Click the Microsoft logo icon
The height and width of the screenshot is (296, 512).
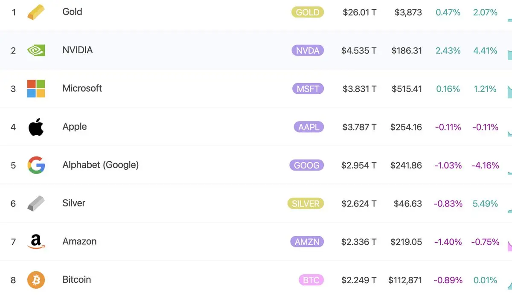coord(36,89)
